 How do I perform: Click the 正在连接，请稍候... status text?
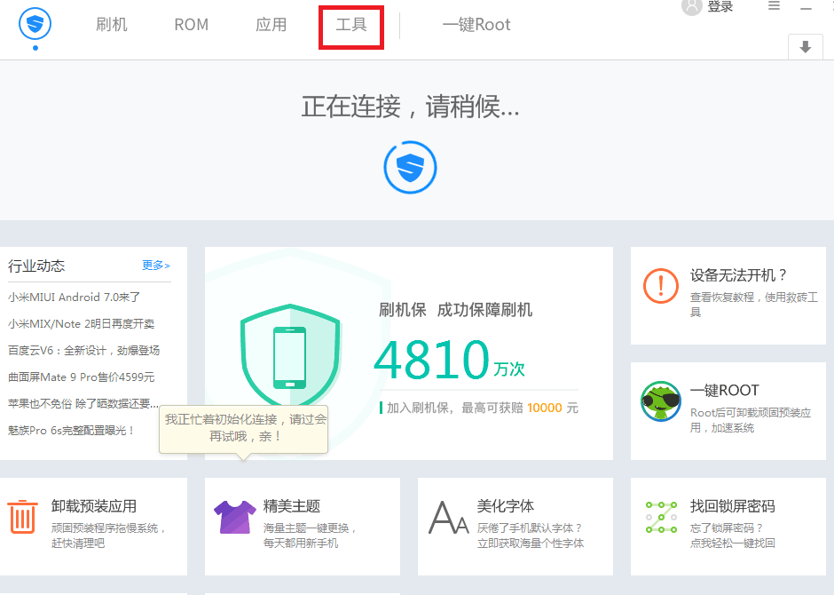(x=410, y=107)
